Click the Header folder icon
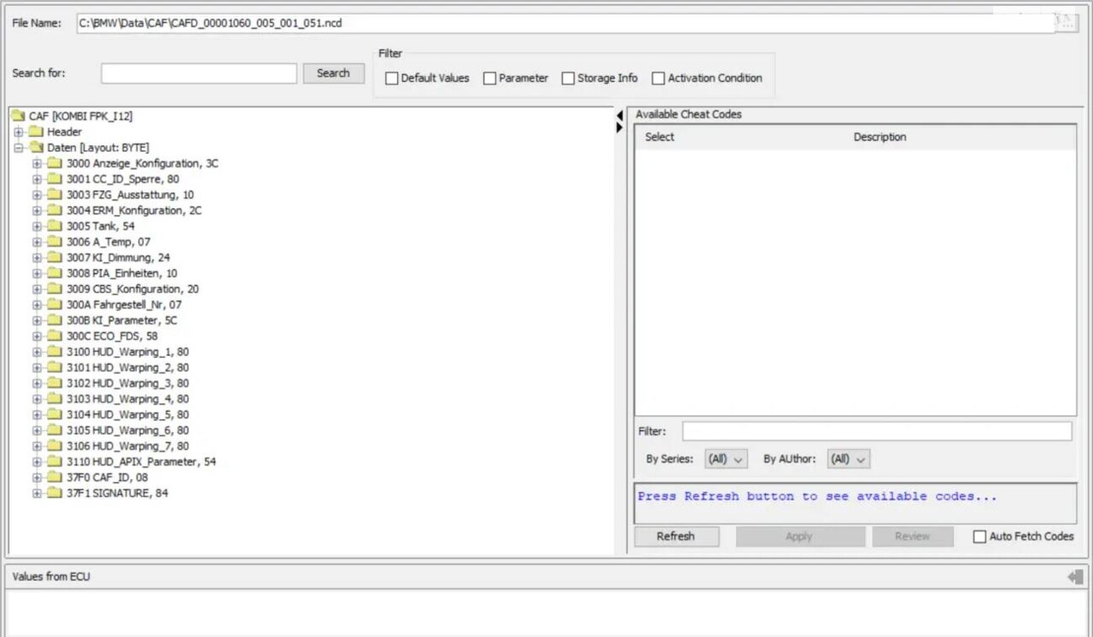Viewport: 1093px width, 637px height. (36, 131)
